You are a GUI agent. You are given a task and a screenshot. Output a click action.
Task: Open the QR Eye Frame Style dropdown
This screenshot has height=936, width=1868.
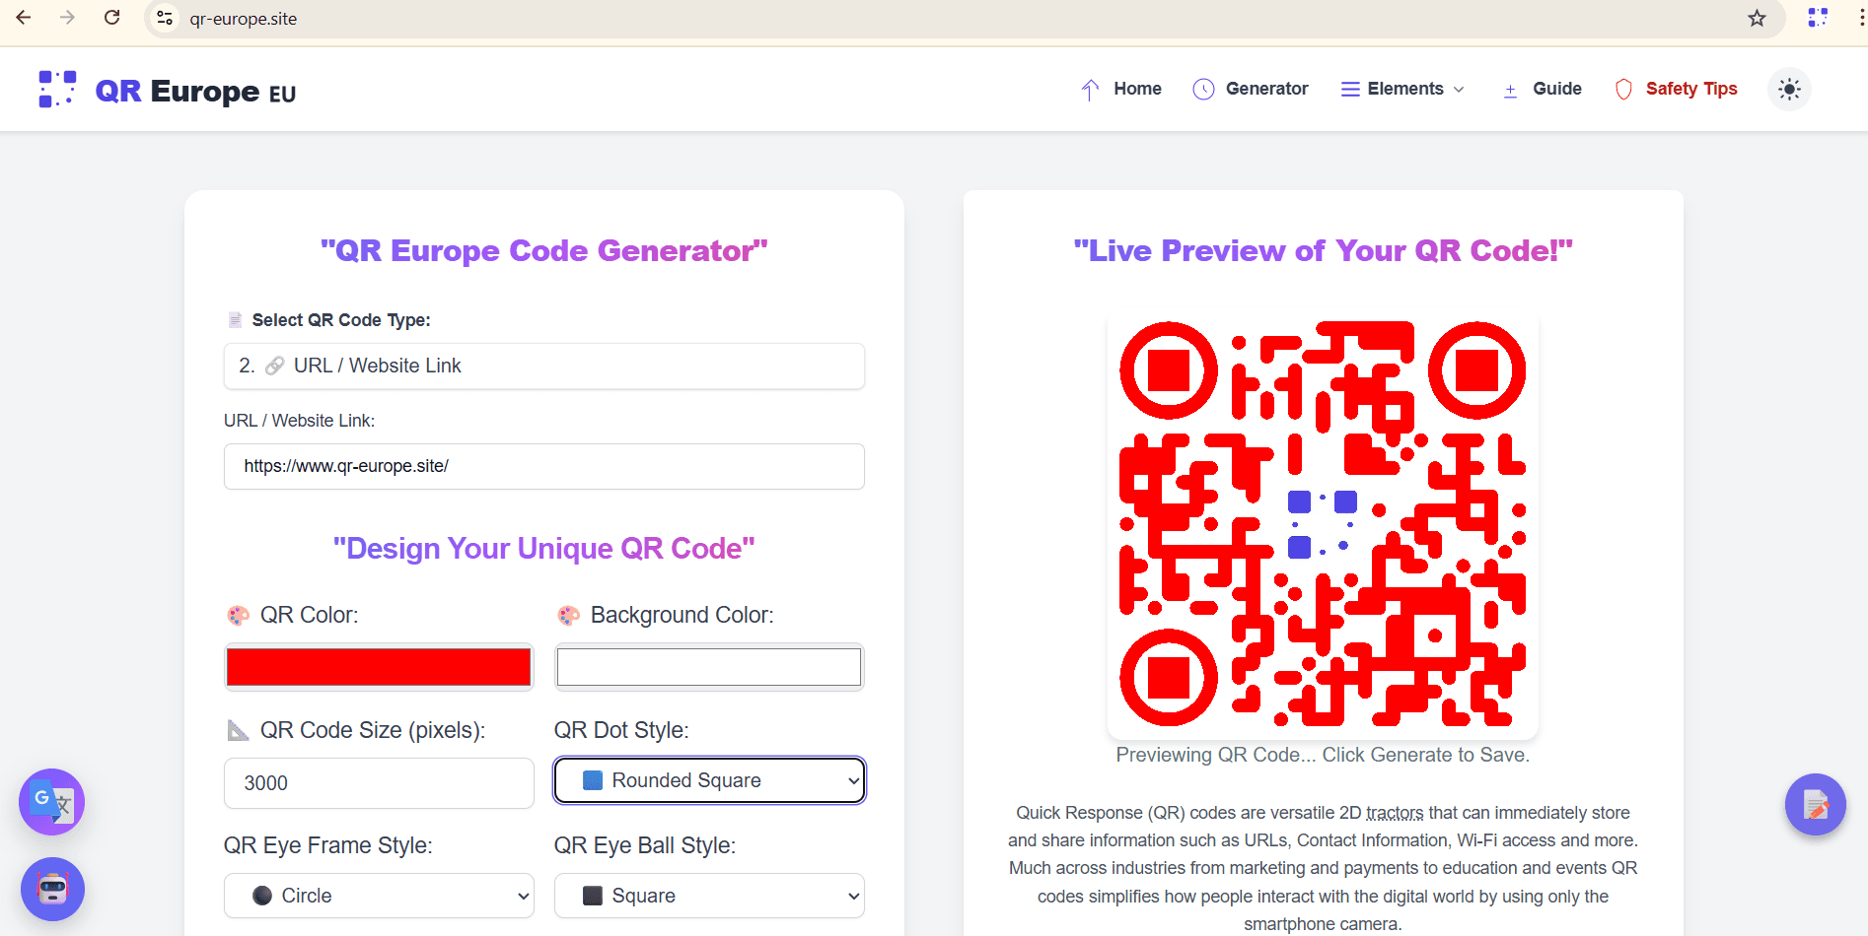pyautogui.click(x=379, y=896)
